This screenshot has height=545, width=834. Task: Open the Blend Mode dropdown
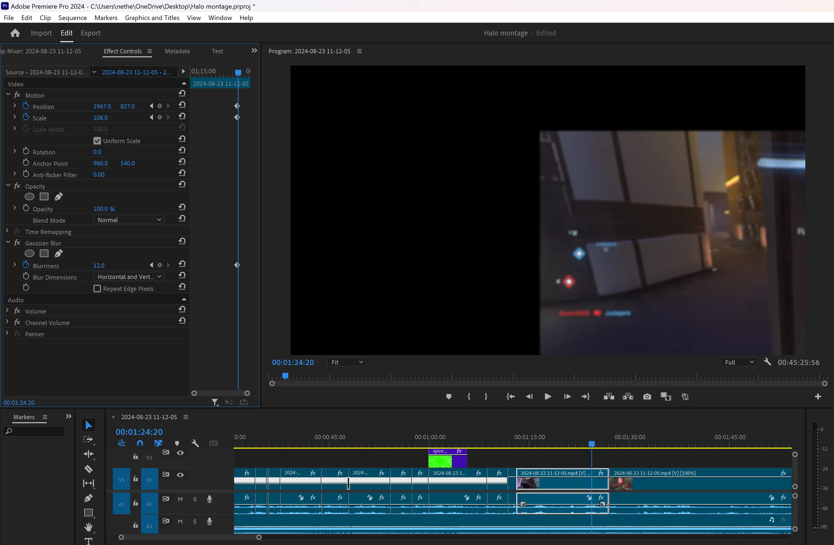129,220
